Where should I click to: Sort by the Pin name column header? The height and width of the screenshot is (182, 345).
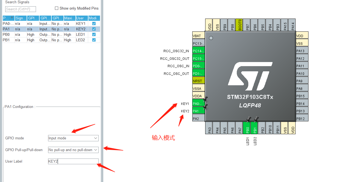(8, 18)
